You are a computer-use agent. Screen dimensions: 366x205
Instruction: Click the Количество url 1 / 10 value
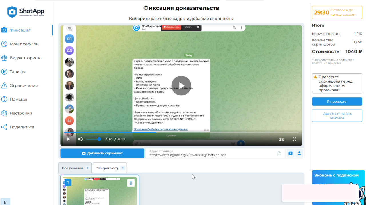point(358,34)
